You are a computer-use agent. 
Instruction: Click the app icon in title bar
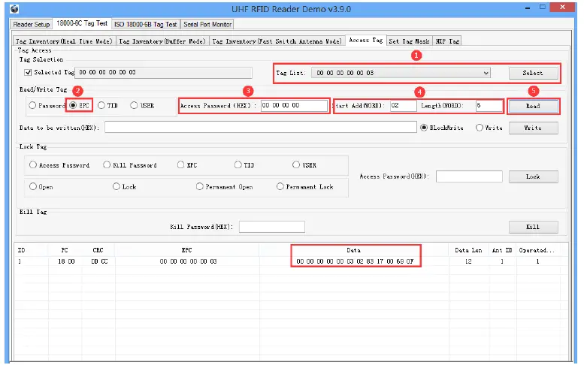pos(14,8)
